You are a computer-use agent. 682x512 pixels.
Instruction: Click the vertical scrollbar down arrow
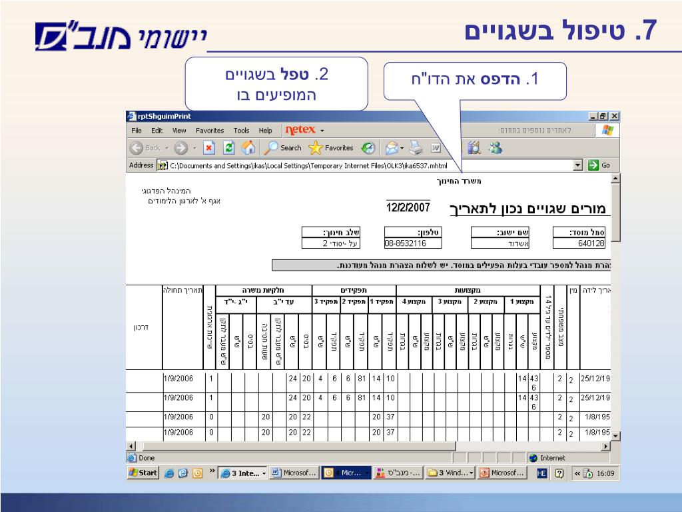click(615, 436)
